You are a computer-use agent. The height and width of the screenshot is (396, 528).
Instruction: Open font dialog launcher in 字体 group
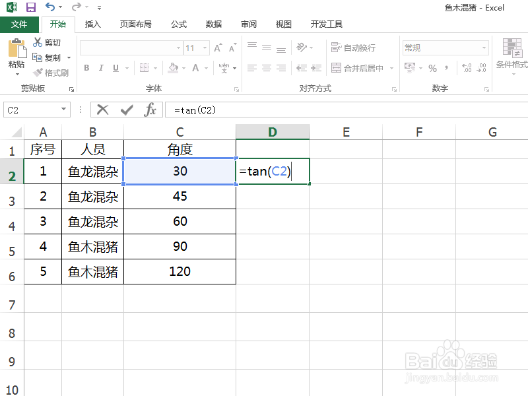coord(237,89)
